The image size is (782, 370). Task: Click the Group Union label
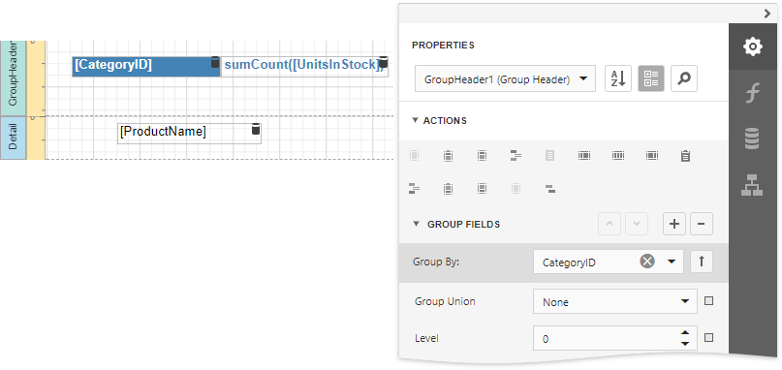[445, 301]
